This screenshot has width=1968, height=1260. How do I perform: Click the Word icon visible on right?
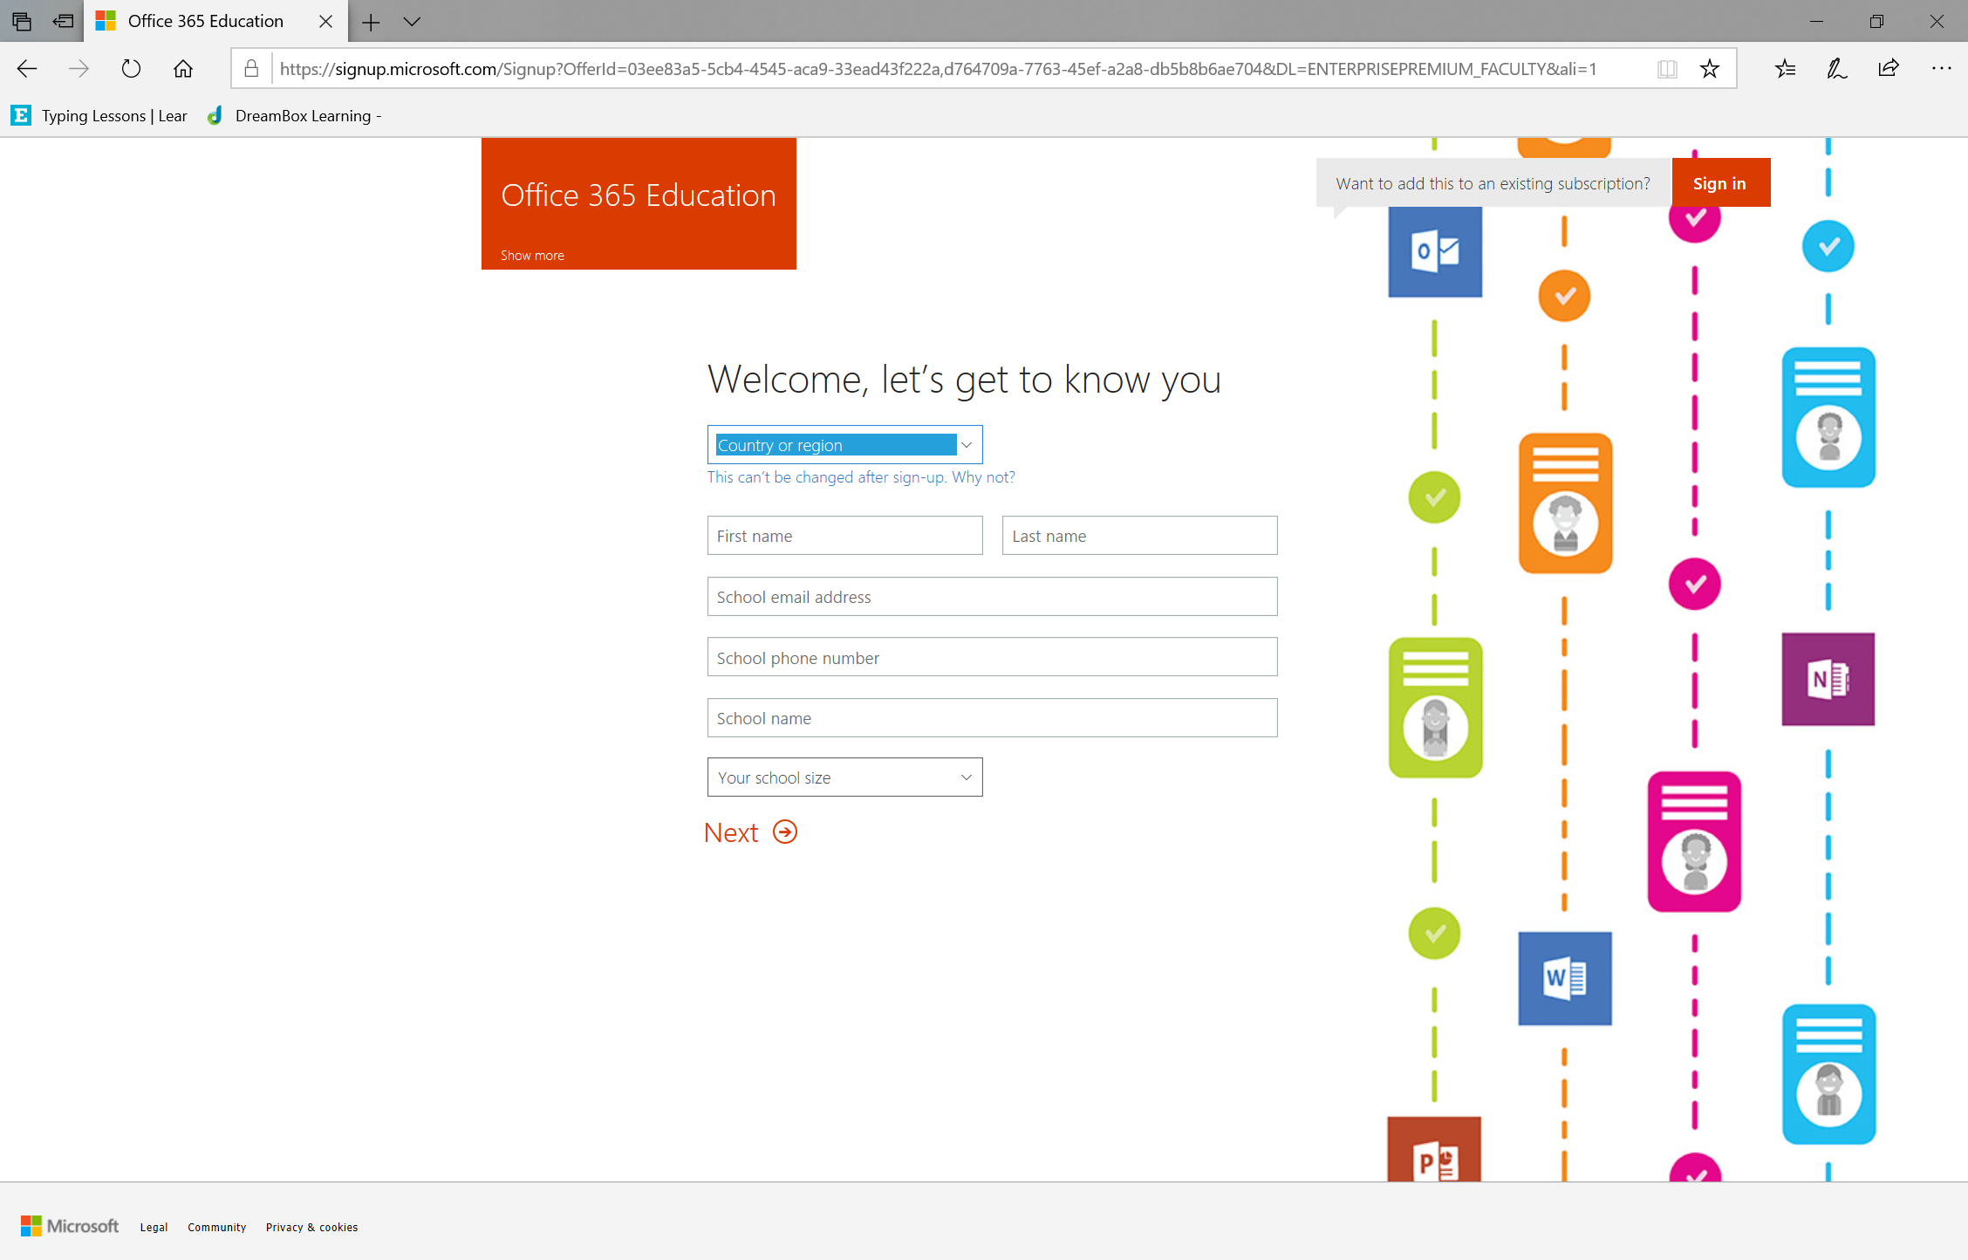(x=1563, y=977)
